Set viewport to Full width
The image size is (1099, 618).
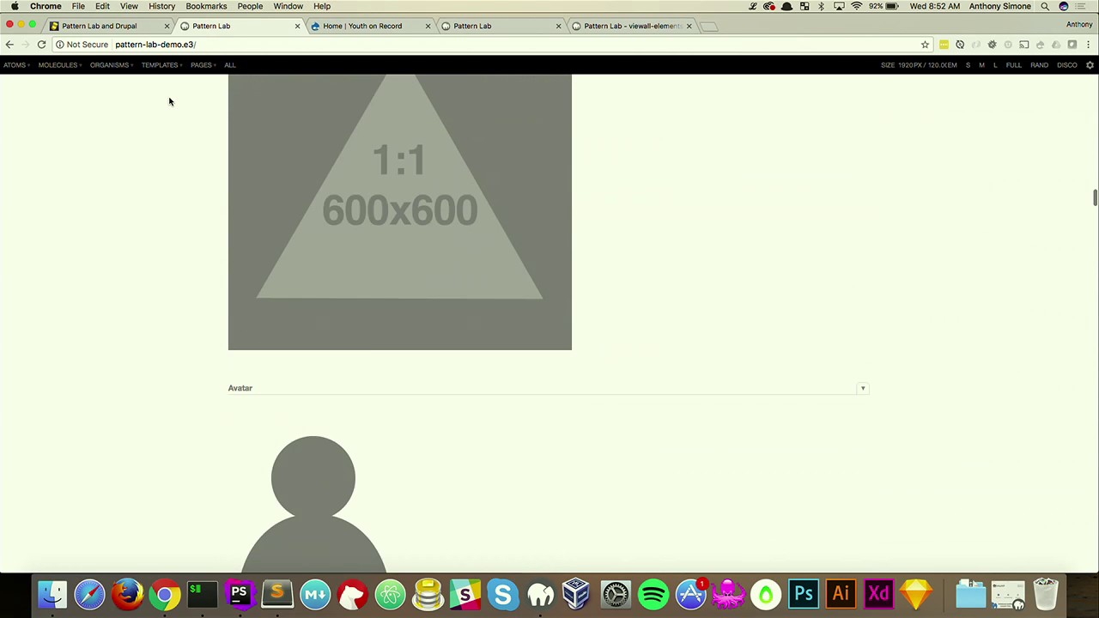(1014, 65)
